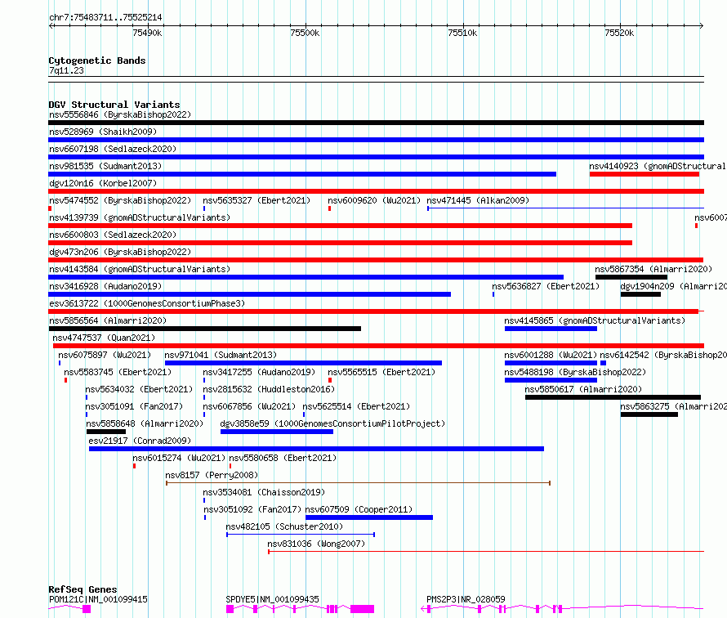Click nsv6001288 (Wu2021) label
This screenshot has width=727, height=618.
tap(551, 355)
